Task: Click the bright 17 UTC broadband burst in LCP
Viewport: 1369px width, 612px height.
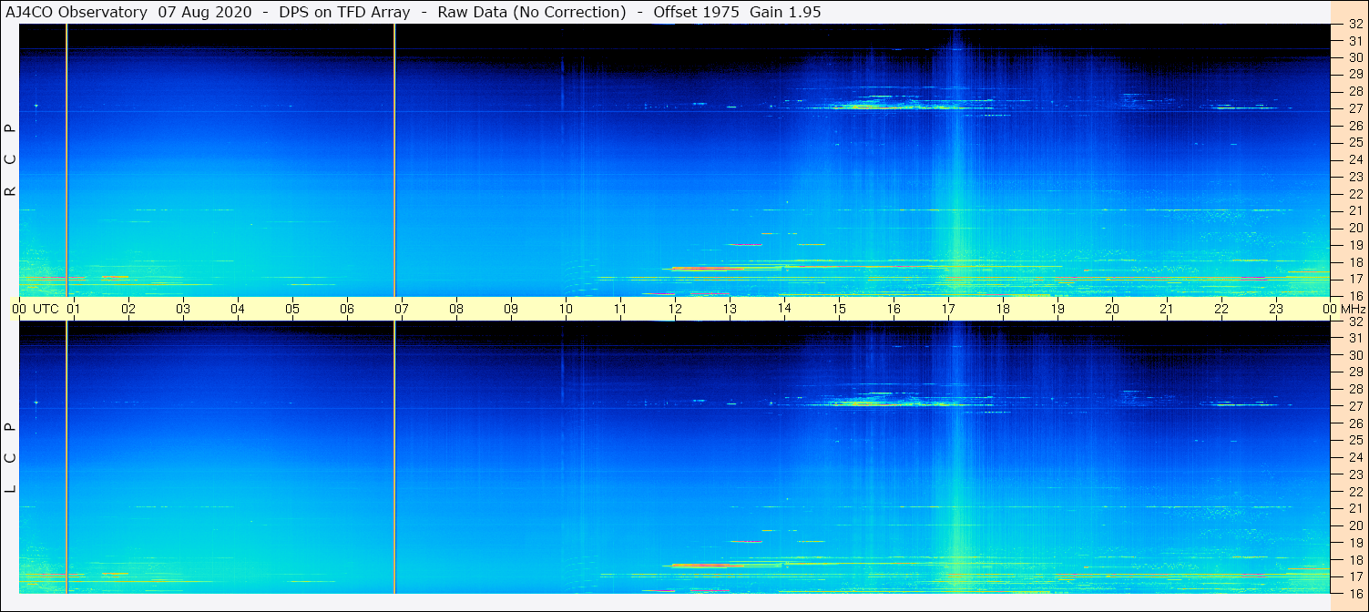Action: coord(957,457)
